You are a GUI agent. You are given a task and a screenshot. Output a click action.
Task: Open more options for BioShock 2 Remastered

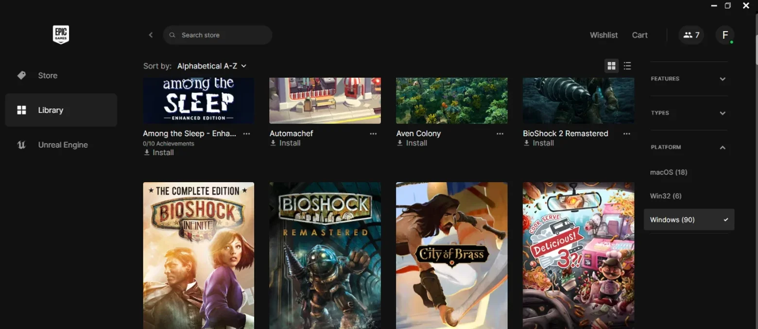627,134
